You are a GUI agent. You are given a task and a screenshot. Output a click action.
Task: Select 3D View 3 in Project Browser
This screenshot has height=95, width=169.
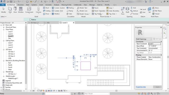point(11,56)
